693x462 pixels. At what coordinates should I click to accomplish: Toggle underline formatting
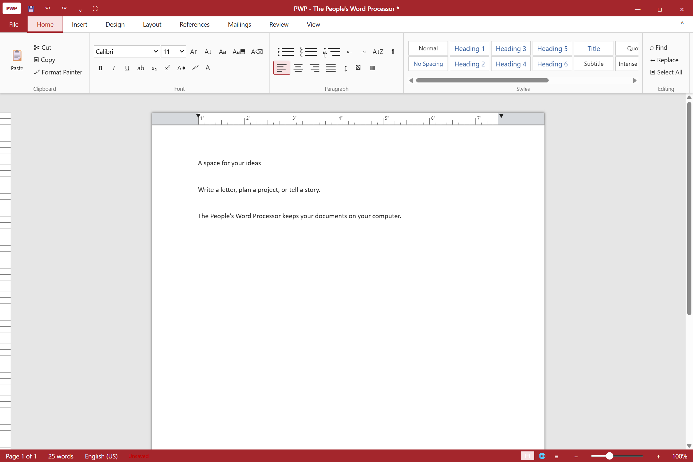point(127,68)
